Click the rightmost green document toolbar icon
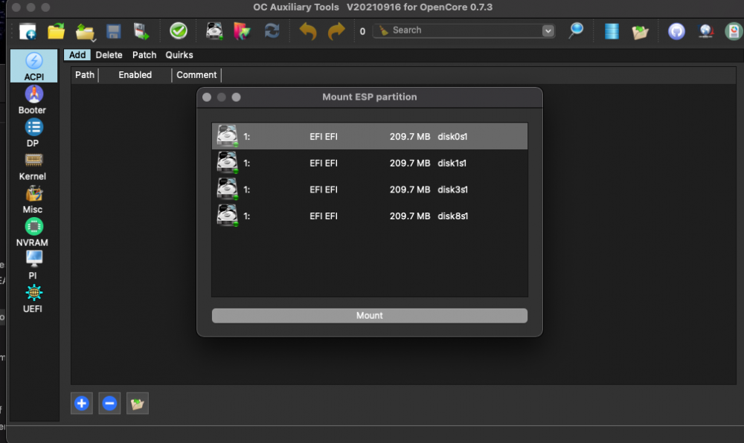This screenshot has width=744, height=443. (x=734, y=31)
